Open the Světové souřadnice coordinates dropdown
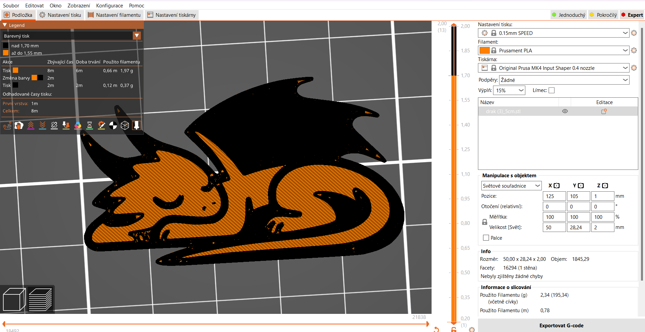Viewport: 645px width, 332px height. coord(511,186)
